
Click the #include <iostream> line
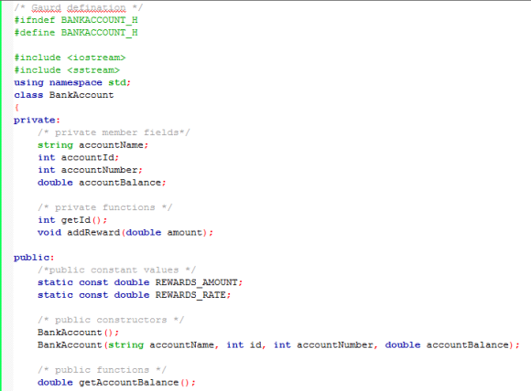click(70, 58)
